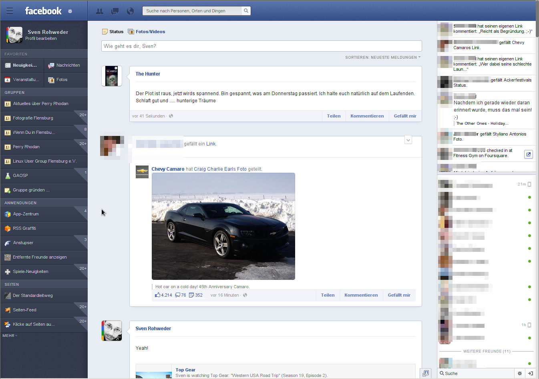Viewport: 539px width, 379px height.
Task: Click 76 comments count icon
Action: pyautogui.click(x=181, y=295)
